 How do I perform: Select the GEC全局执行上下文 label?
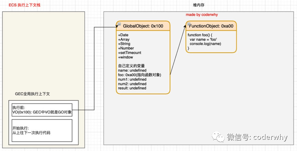32,94
